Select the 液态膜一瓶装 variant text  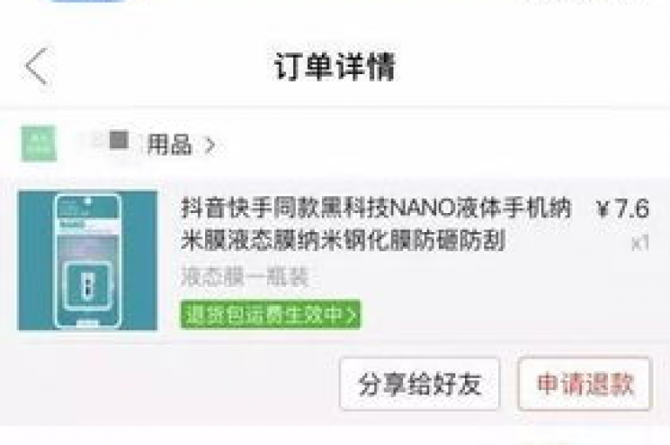coord(244,277)
